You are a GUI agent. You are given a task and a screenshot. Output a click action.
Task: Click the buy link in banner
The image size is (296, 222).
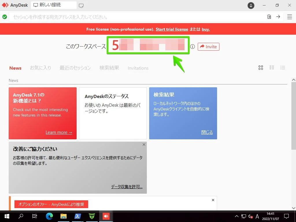[x=206, y=29]
